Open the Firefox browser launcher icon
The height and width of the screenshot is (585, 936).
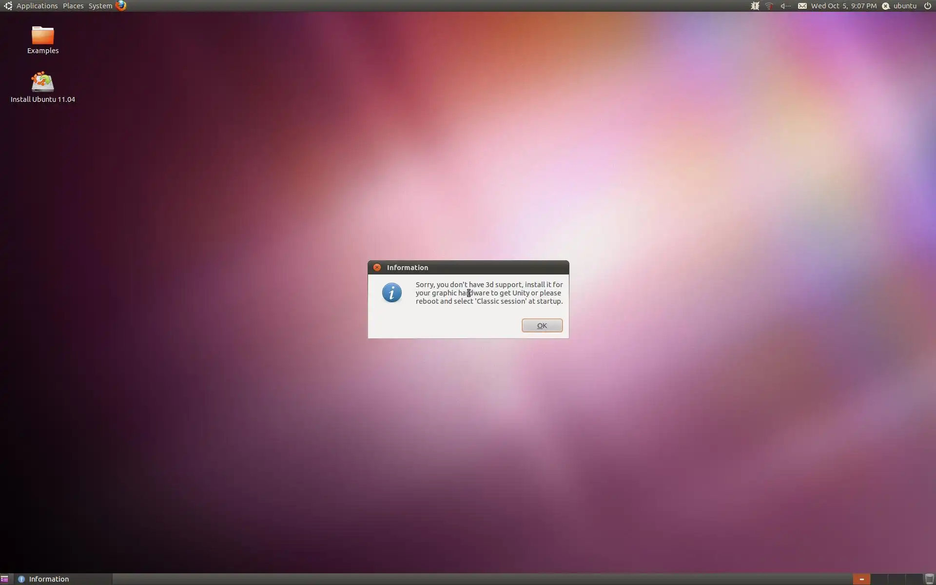coord(121,6)
